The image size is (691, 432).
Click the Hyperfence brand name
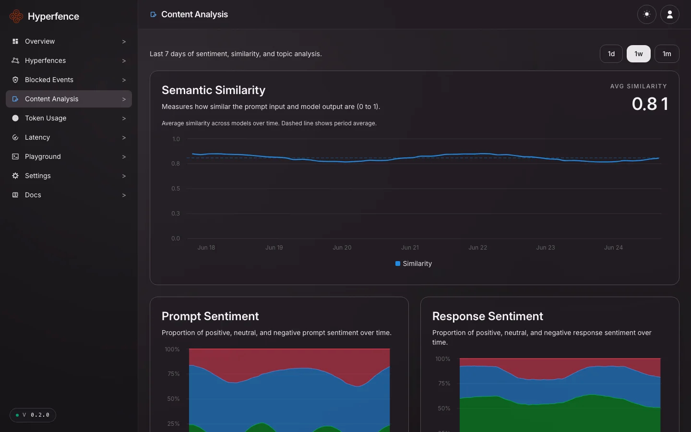point(53,16)
